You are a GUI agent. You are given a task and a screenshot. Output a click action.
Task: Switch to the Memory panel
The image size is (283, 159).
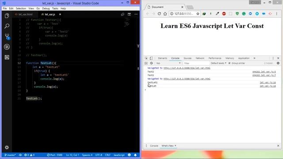[229, 58]
